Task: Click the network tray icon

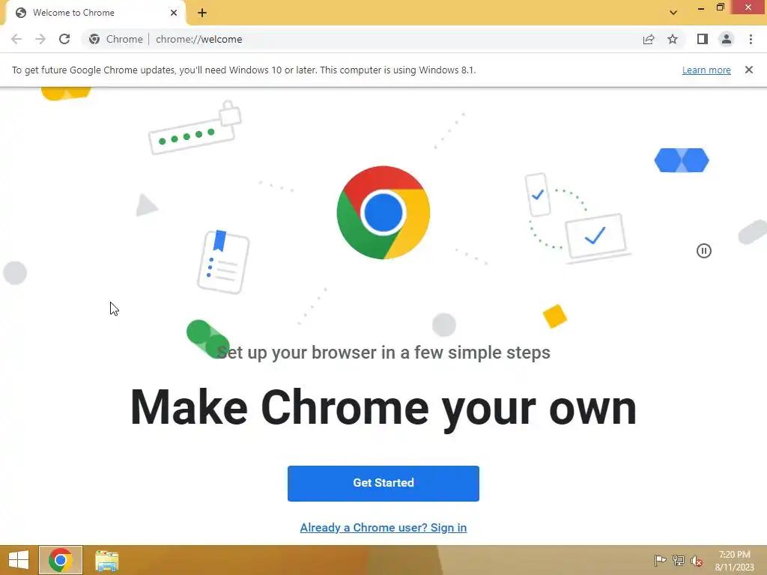Action: pyautogui.click(x=679, y=560)
